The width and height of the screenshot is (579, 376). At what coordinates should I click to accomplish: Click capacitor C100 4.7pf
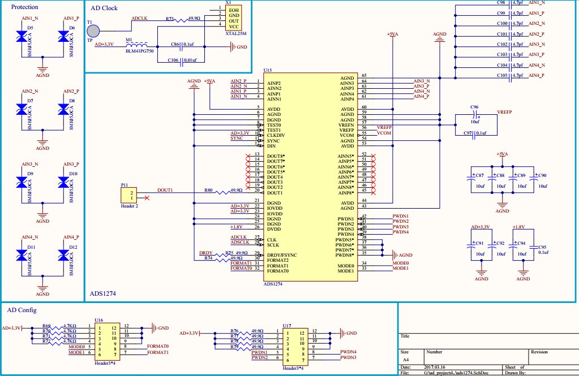point(511,26)
